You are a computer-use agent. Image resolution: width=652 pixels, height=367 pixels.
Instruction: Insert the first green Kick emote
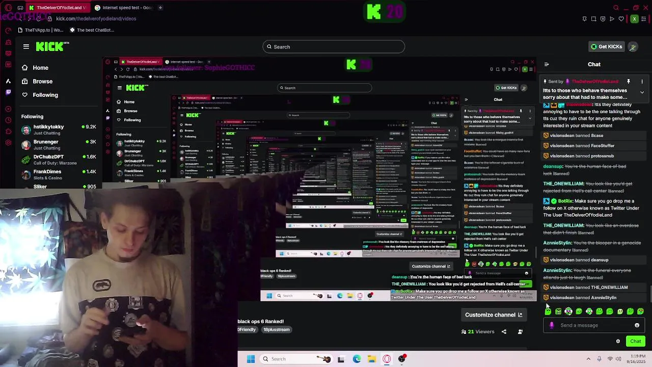pos(548,311)
